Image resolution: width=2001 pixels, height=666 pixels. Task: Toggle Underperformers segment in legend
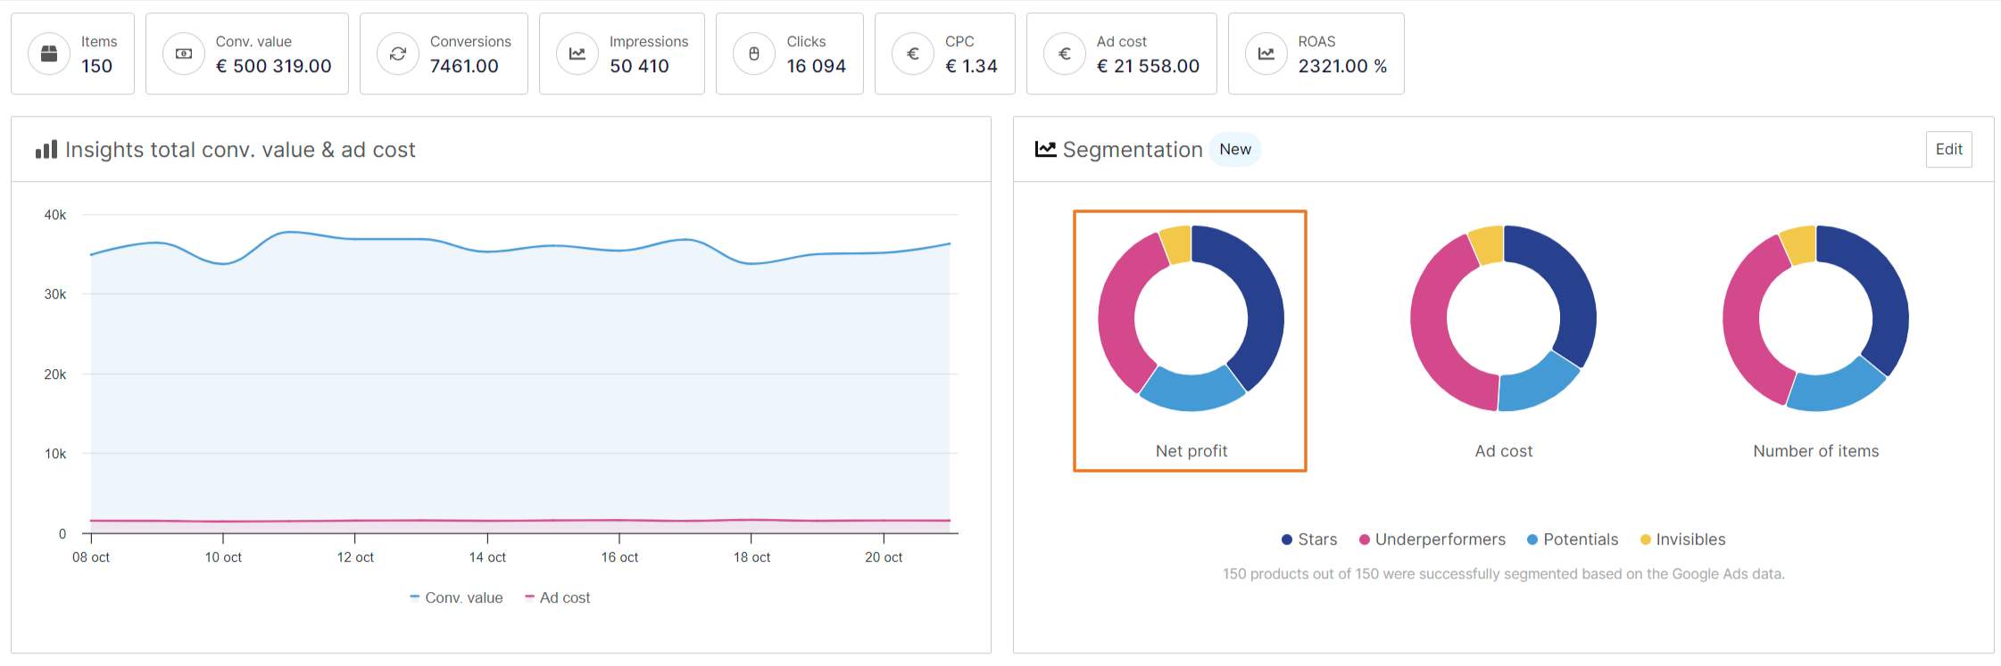click(1432, 539)
